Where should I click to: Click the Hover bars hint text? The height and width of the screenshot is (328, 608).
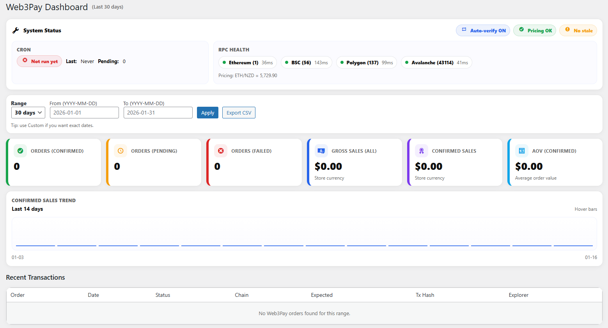586,209
